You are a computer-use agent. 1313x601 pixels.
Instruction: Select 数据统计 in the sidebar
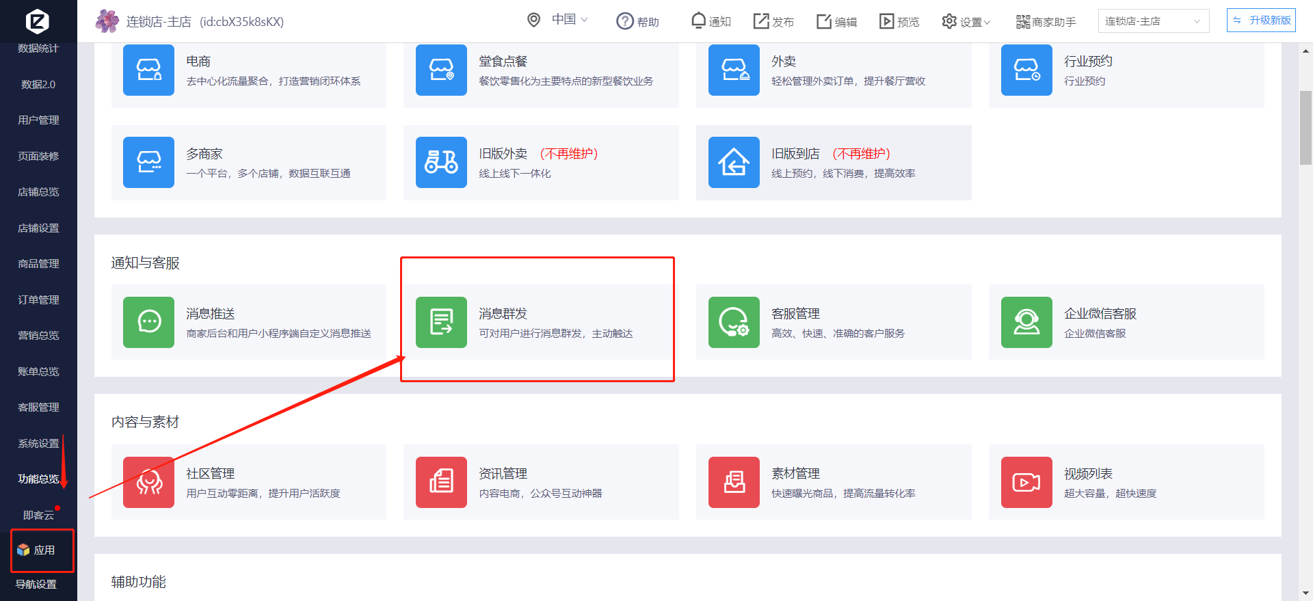tap(38, 49)
